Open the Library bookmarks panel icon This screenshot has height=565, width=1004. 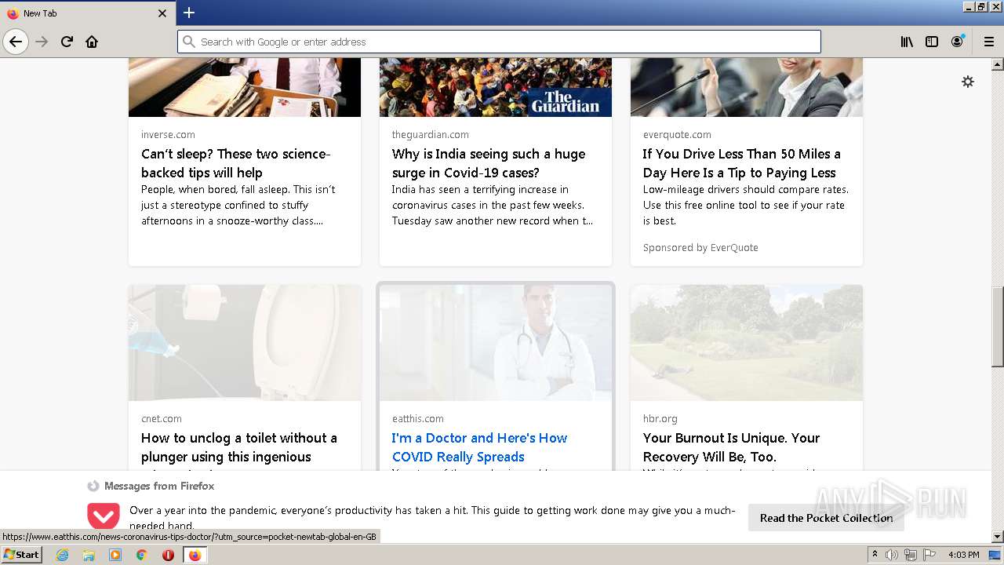[907, 42]
